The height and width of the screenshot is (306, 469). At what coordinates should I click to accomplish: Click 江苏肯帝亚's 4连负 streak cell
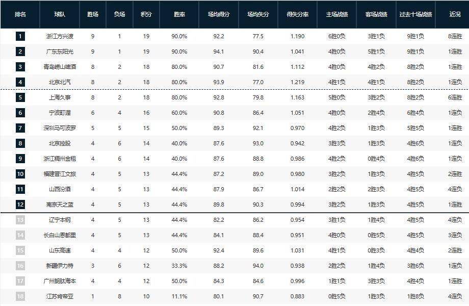click(455, 296)
